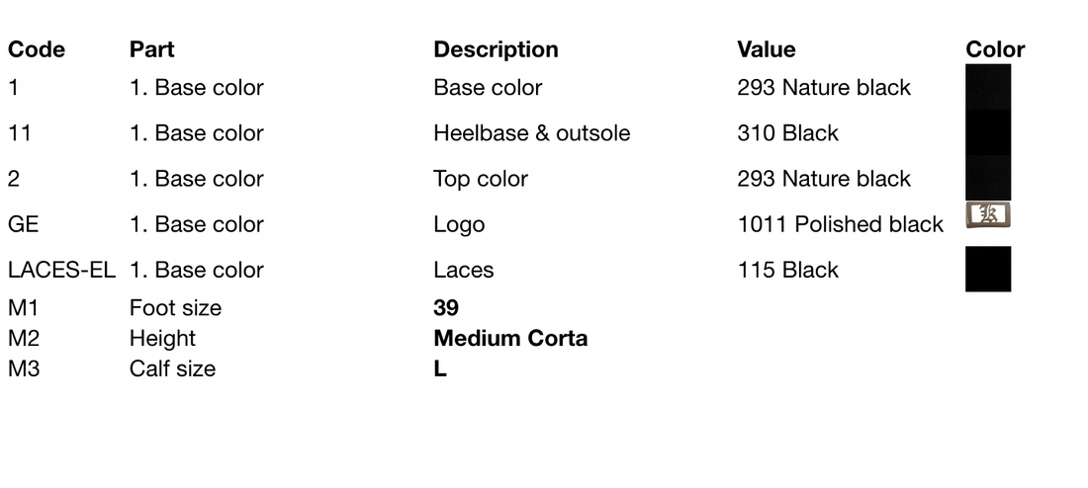This screenshot has width=1088, height=488.
Task: Click the Medium Corta height value
Action: pyautogui.click(x=510, y=338)
